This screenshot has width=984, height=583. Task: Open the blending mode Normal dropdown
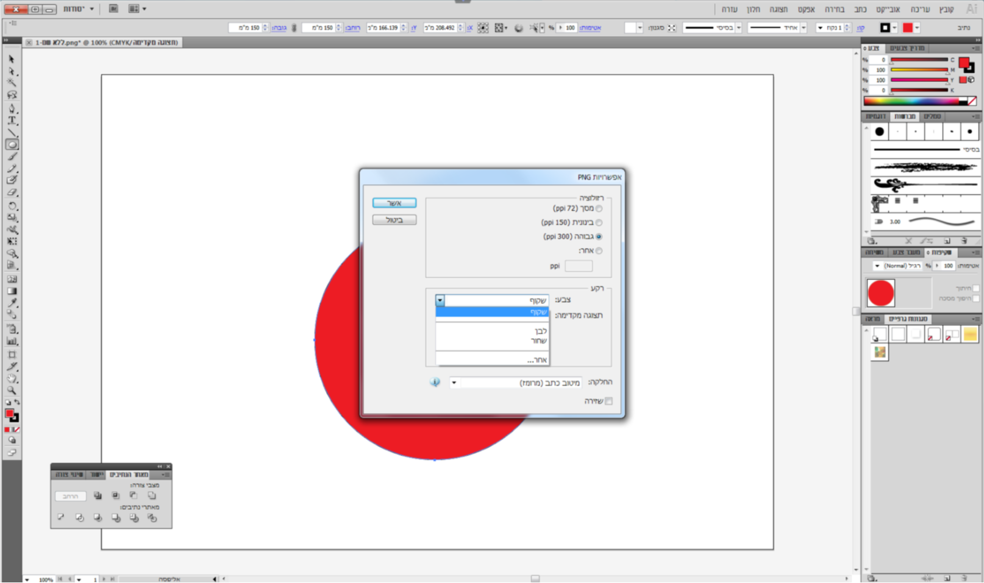[x=897, y=266]
